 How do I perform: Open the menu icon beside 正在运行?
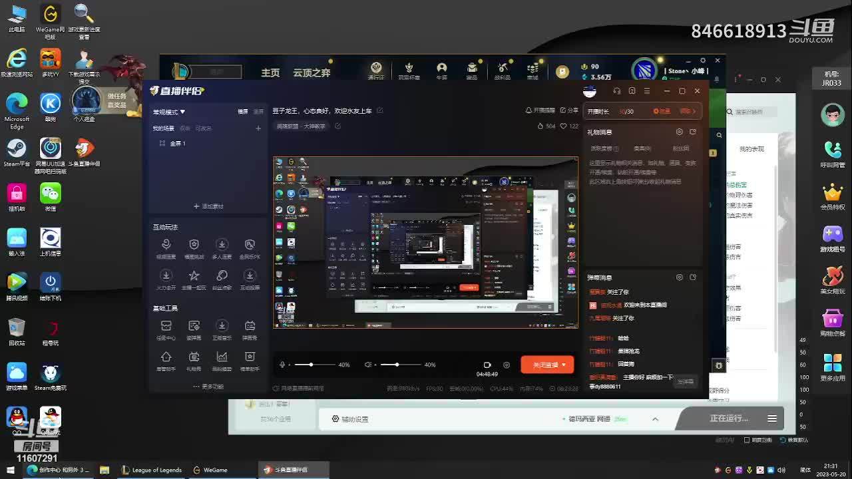click(772, 418)
